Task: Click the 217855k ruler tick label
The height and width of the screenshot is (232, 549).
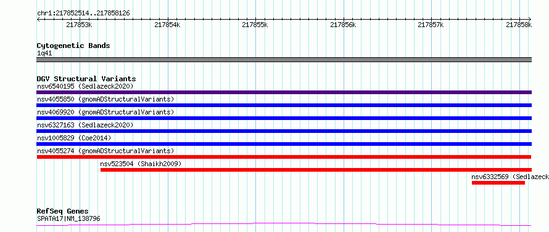Action: pyautogui.click(x=255, y=25)
